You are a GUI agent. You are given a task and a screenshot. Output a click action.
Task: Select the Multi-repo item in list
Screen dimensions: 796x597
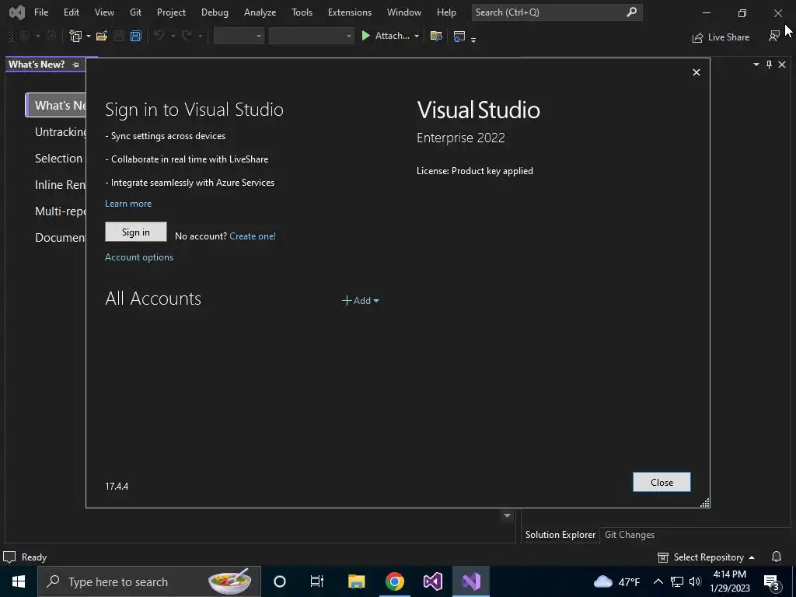pyautogui.click(x=60, y=211)
